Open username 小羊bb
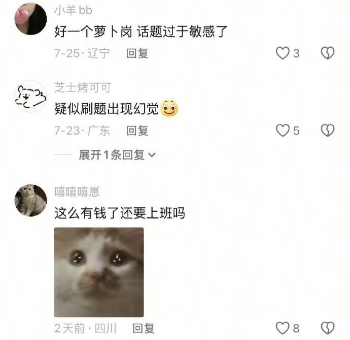 [x=73, y=10]
